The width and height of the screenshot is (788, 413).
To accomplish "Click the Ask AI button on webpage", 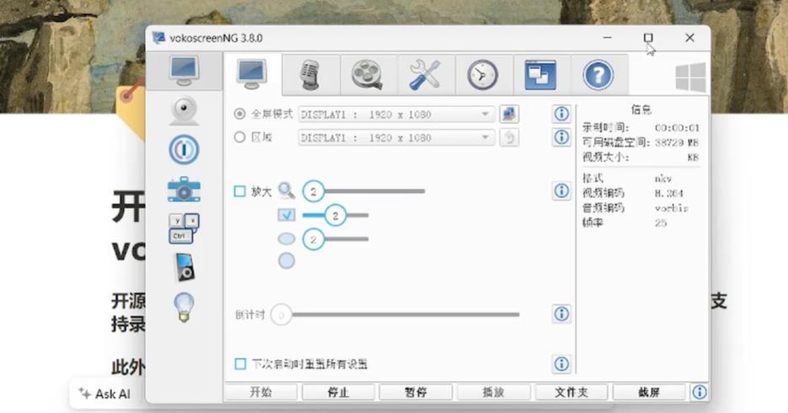I will pos(105,394).
